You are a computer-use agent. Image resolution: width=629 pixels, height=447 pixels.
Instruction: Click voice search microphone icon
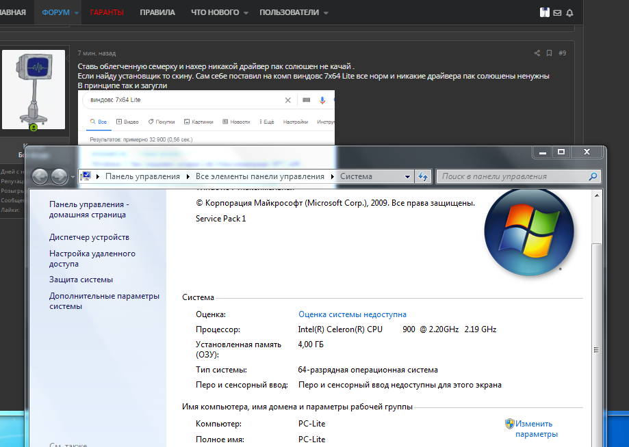tap(322, 100)
